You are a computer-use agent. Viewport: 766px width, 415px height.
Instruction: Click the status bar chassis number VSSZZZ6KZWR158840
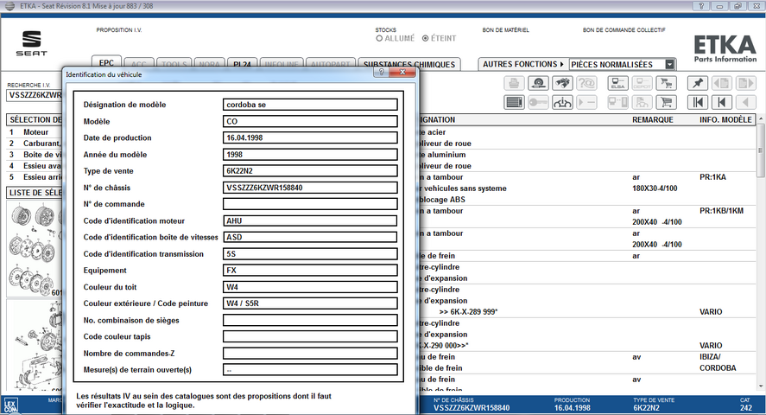[x=472, y=408]
